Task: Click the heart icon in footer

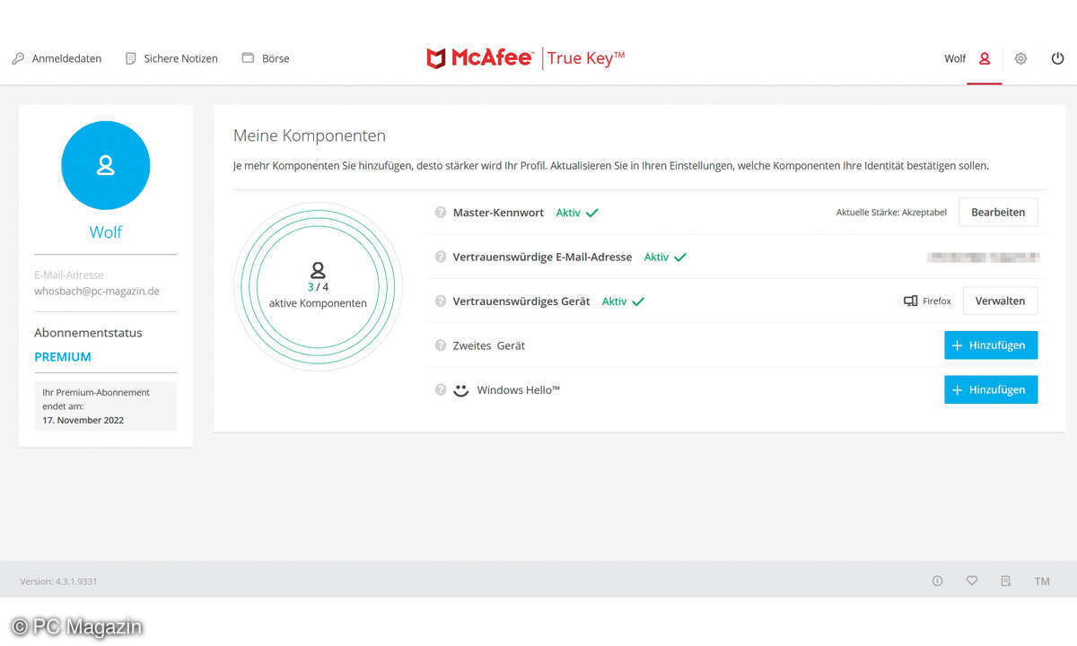Action: point(971,581)
